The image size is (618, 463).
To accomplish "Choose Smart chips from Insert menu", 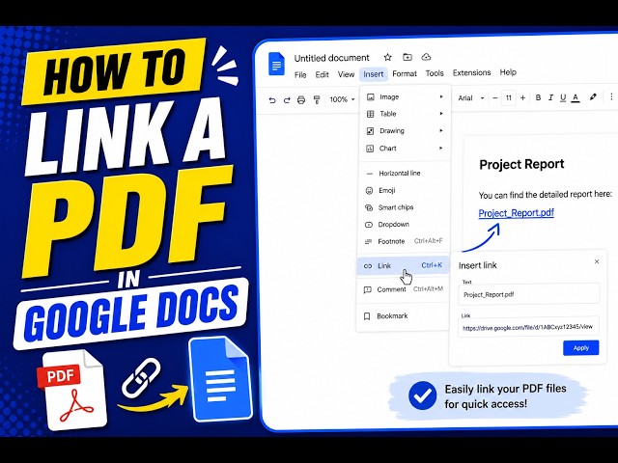I will click(404, 207).
